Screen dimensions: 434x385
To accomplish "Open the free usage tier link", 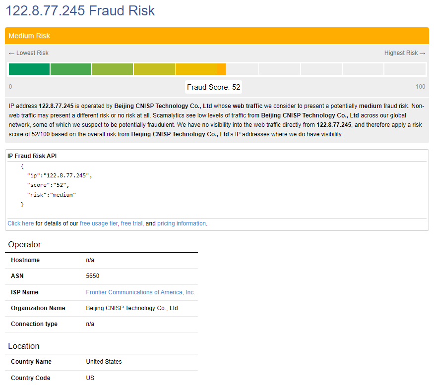I will point(99,223).
